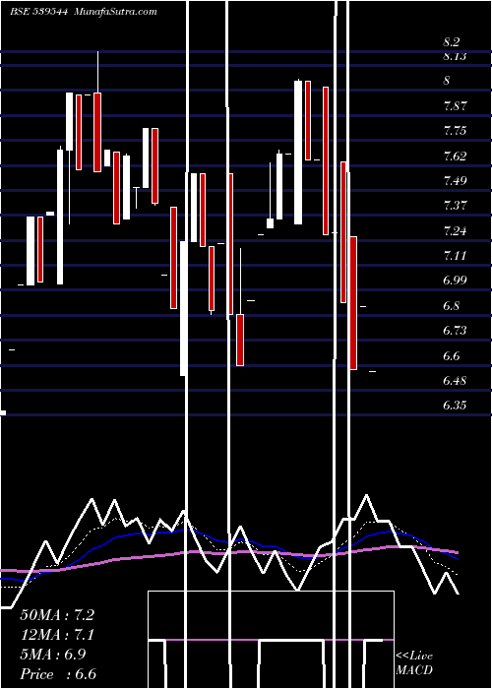The image size is (492, 689).
Task: Click the 7.24 price axis label
Action: pos(455,230)
